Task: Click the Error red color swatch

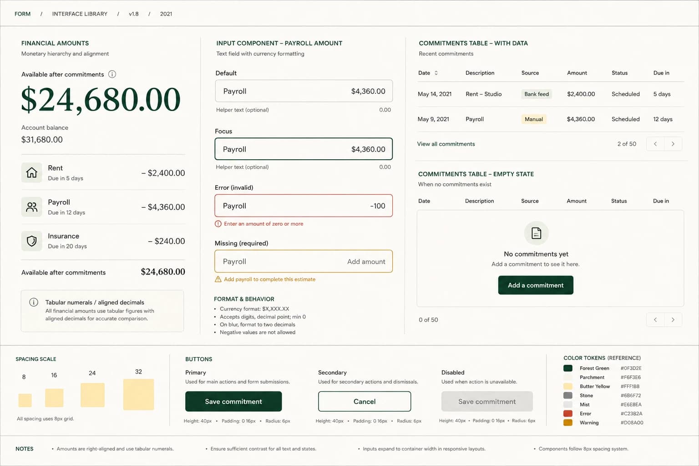Action: [x=568, y=414]
